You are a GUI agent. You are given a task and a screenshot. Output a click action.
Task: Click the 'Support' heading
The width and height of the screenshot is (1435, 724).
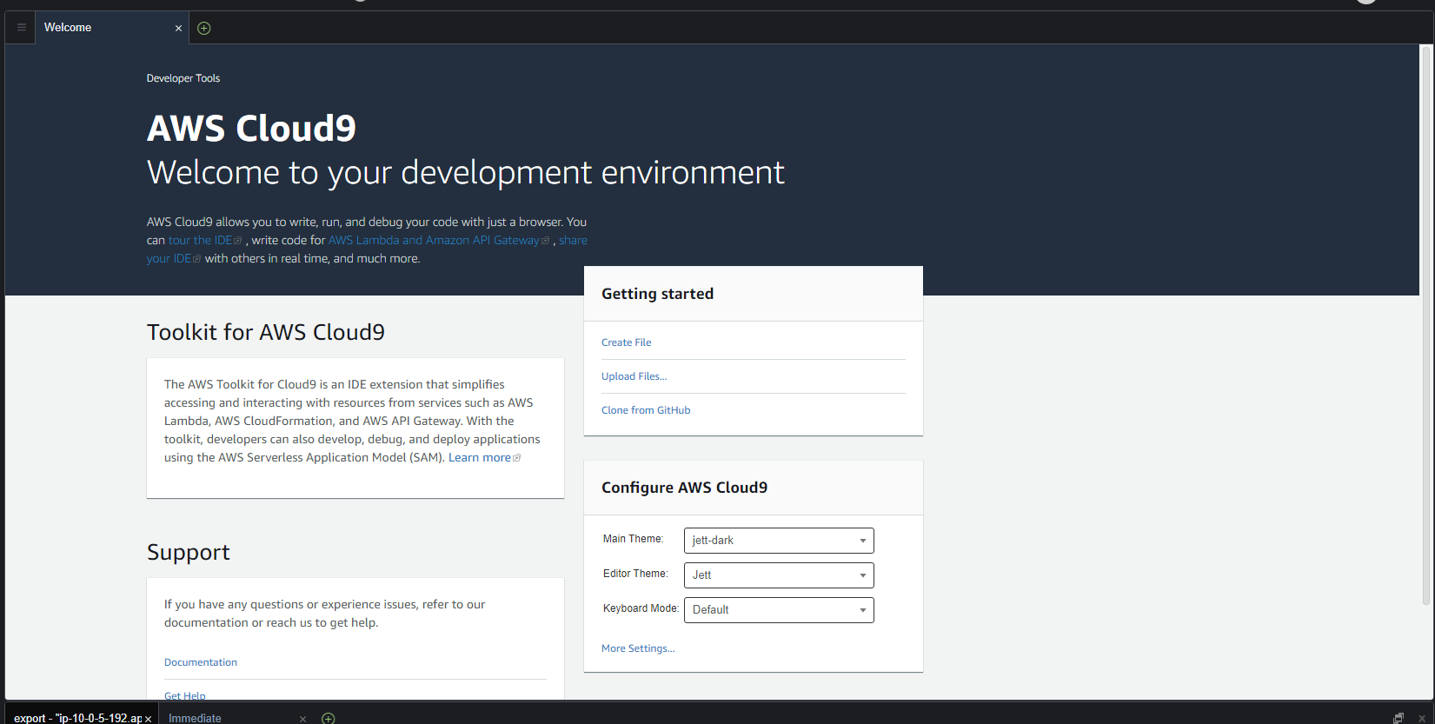coord(189,553)
